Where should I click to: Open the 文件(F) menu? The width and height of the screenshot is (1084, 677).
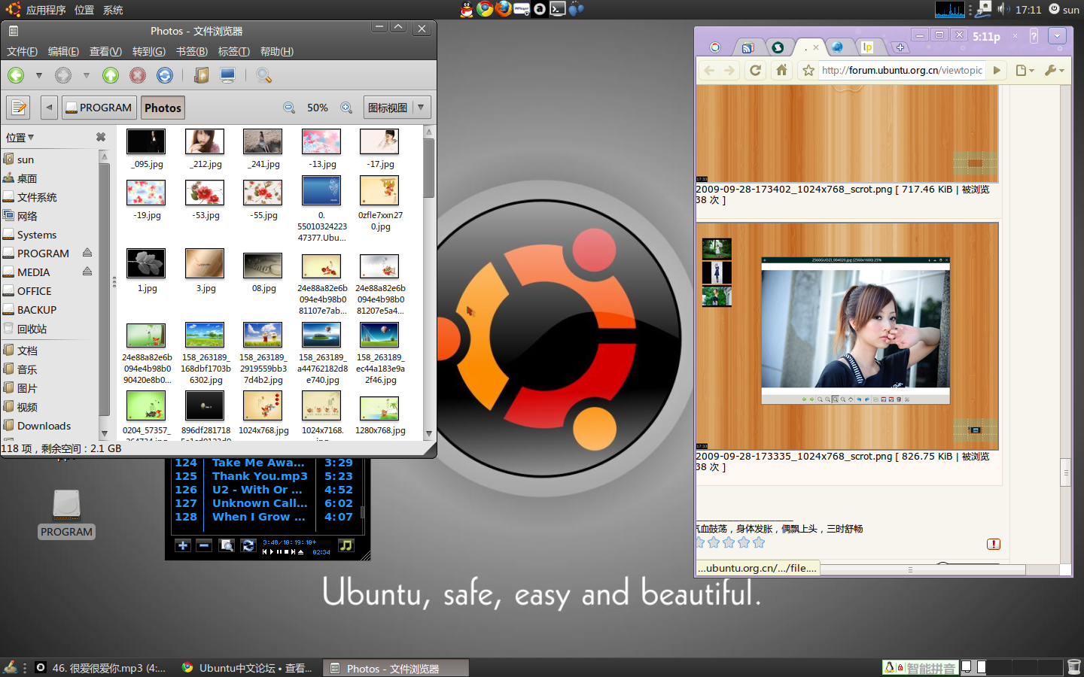[22, 51]
